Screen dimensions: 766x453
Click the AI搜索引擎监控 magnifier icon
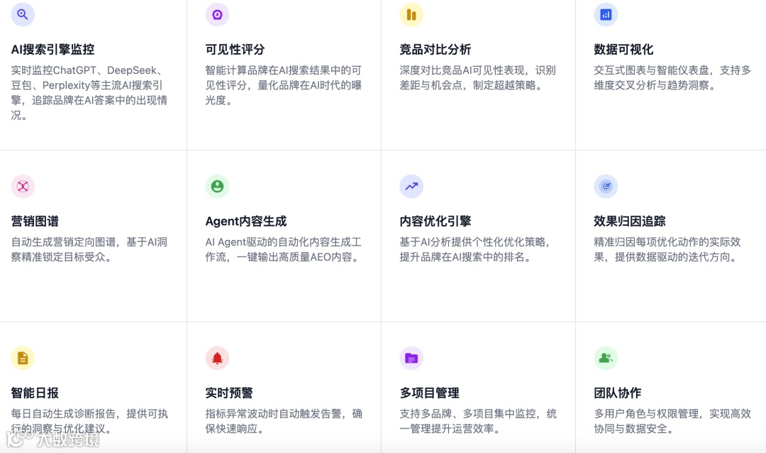point(23,15)
